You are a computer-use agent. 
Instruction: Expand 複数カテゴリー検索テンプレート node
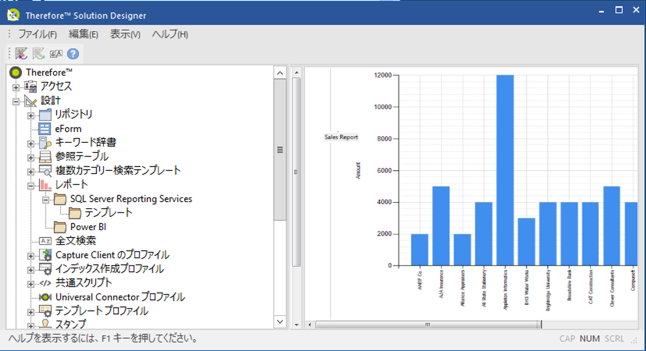30,172
